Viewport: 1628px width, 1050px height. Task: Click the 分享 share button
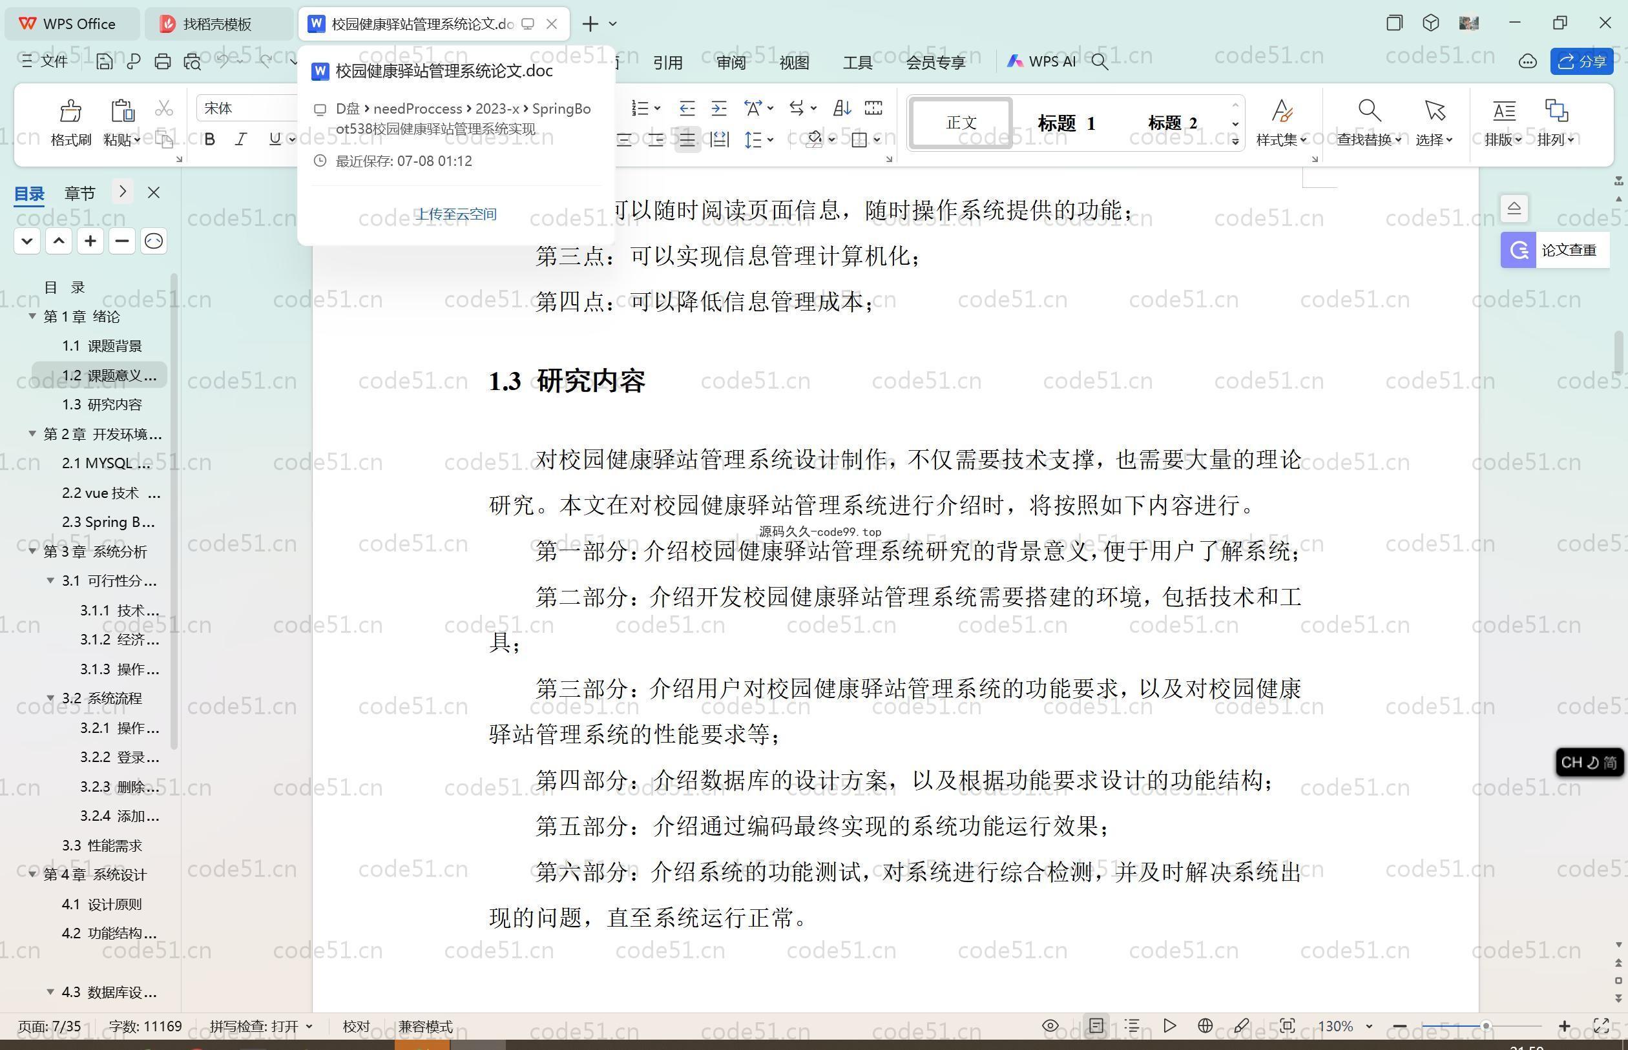click(x=1581, y=62)
